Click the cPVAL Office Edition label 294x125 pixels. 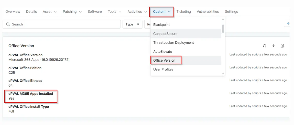[x=25, y=68]
